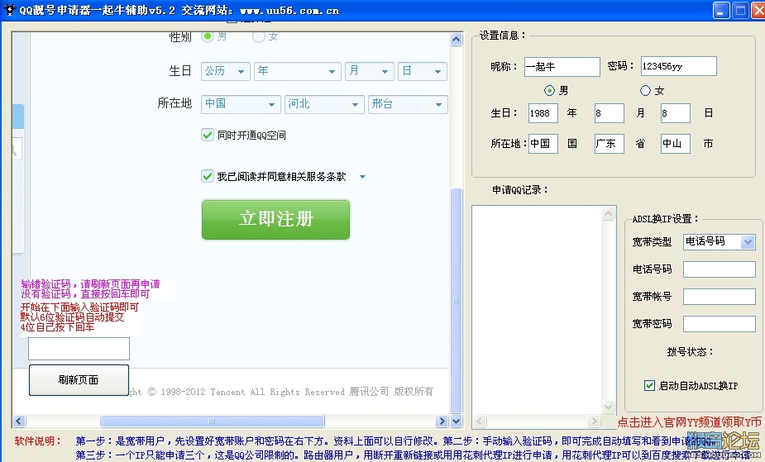Select 男 radio in 设置信息 panel
Screen dimensions: 765x462
click(x=549, y=91)
